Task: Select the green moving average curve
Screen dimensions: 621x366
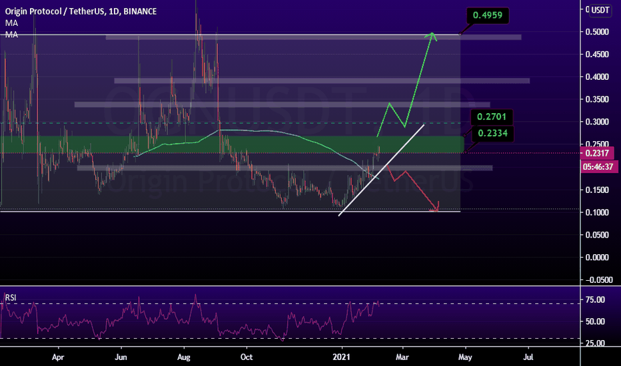Action: (x=257, y=131)
